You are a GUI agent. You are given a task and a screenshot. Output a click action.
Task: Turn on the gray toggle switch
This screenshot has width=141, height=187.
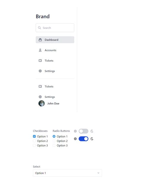point(84,131)
